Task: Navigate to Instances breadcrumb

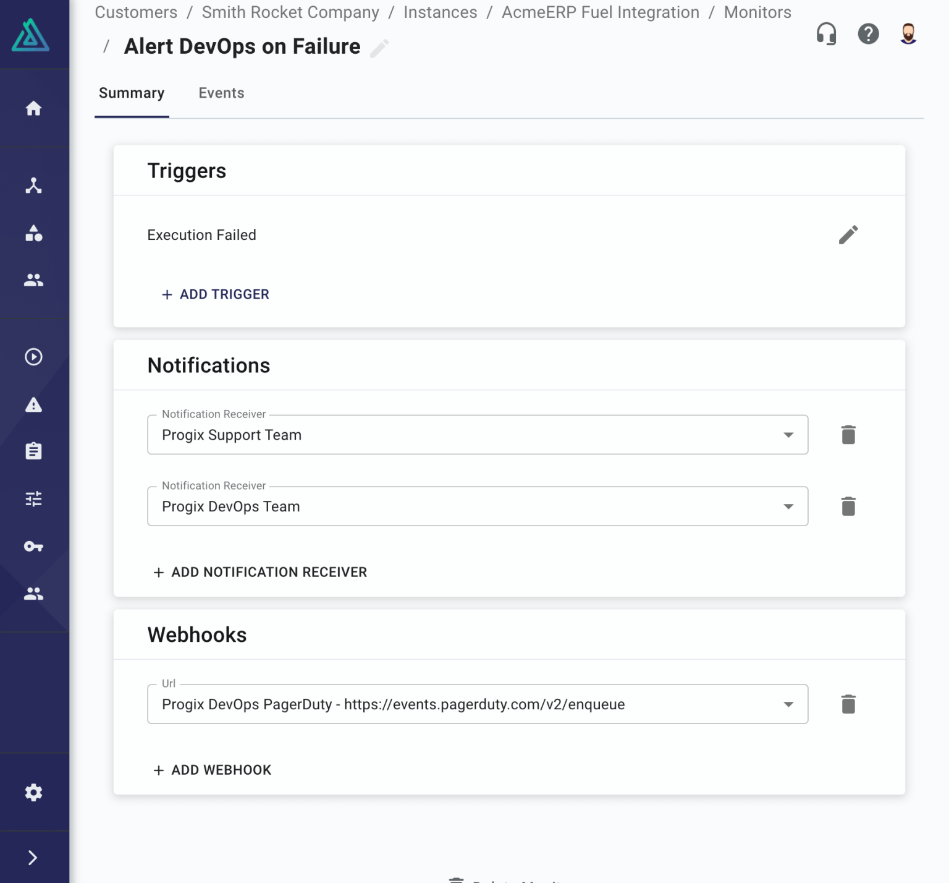Action: pos(441,12)
